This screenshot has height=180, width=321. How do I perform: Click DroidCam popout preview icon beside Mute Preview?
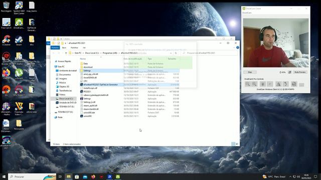[290, 72]
